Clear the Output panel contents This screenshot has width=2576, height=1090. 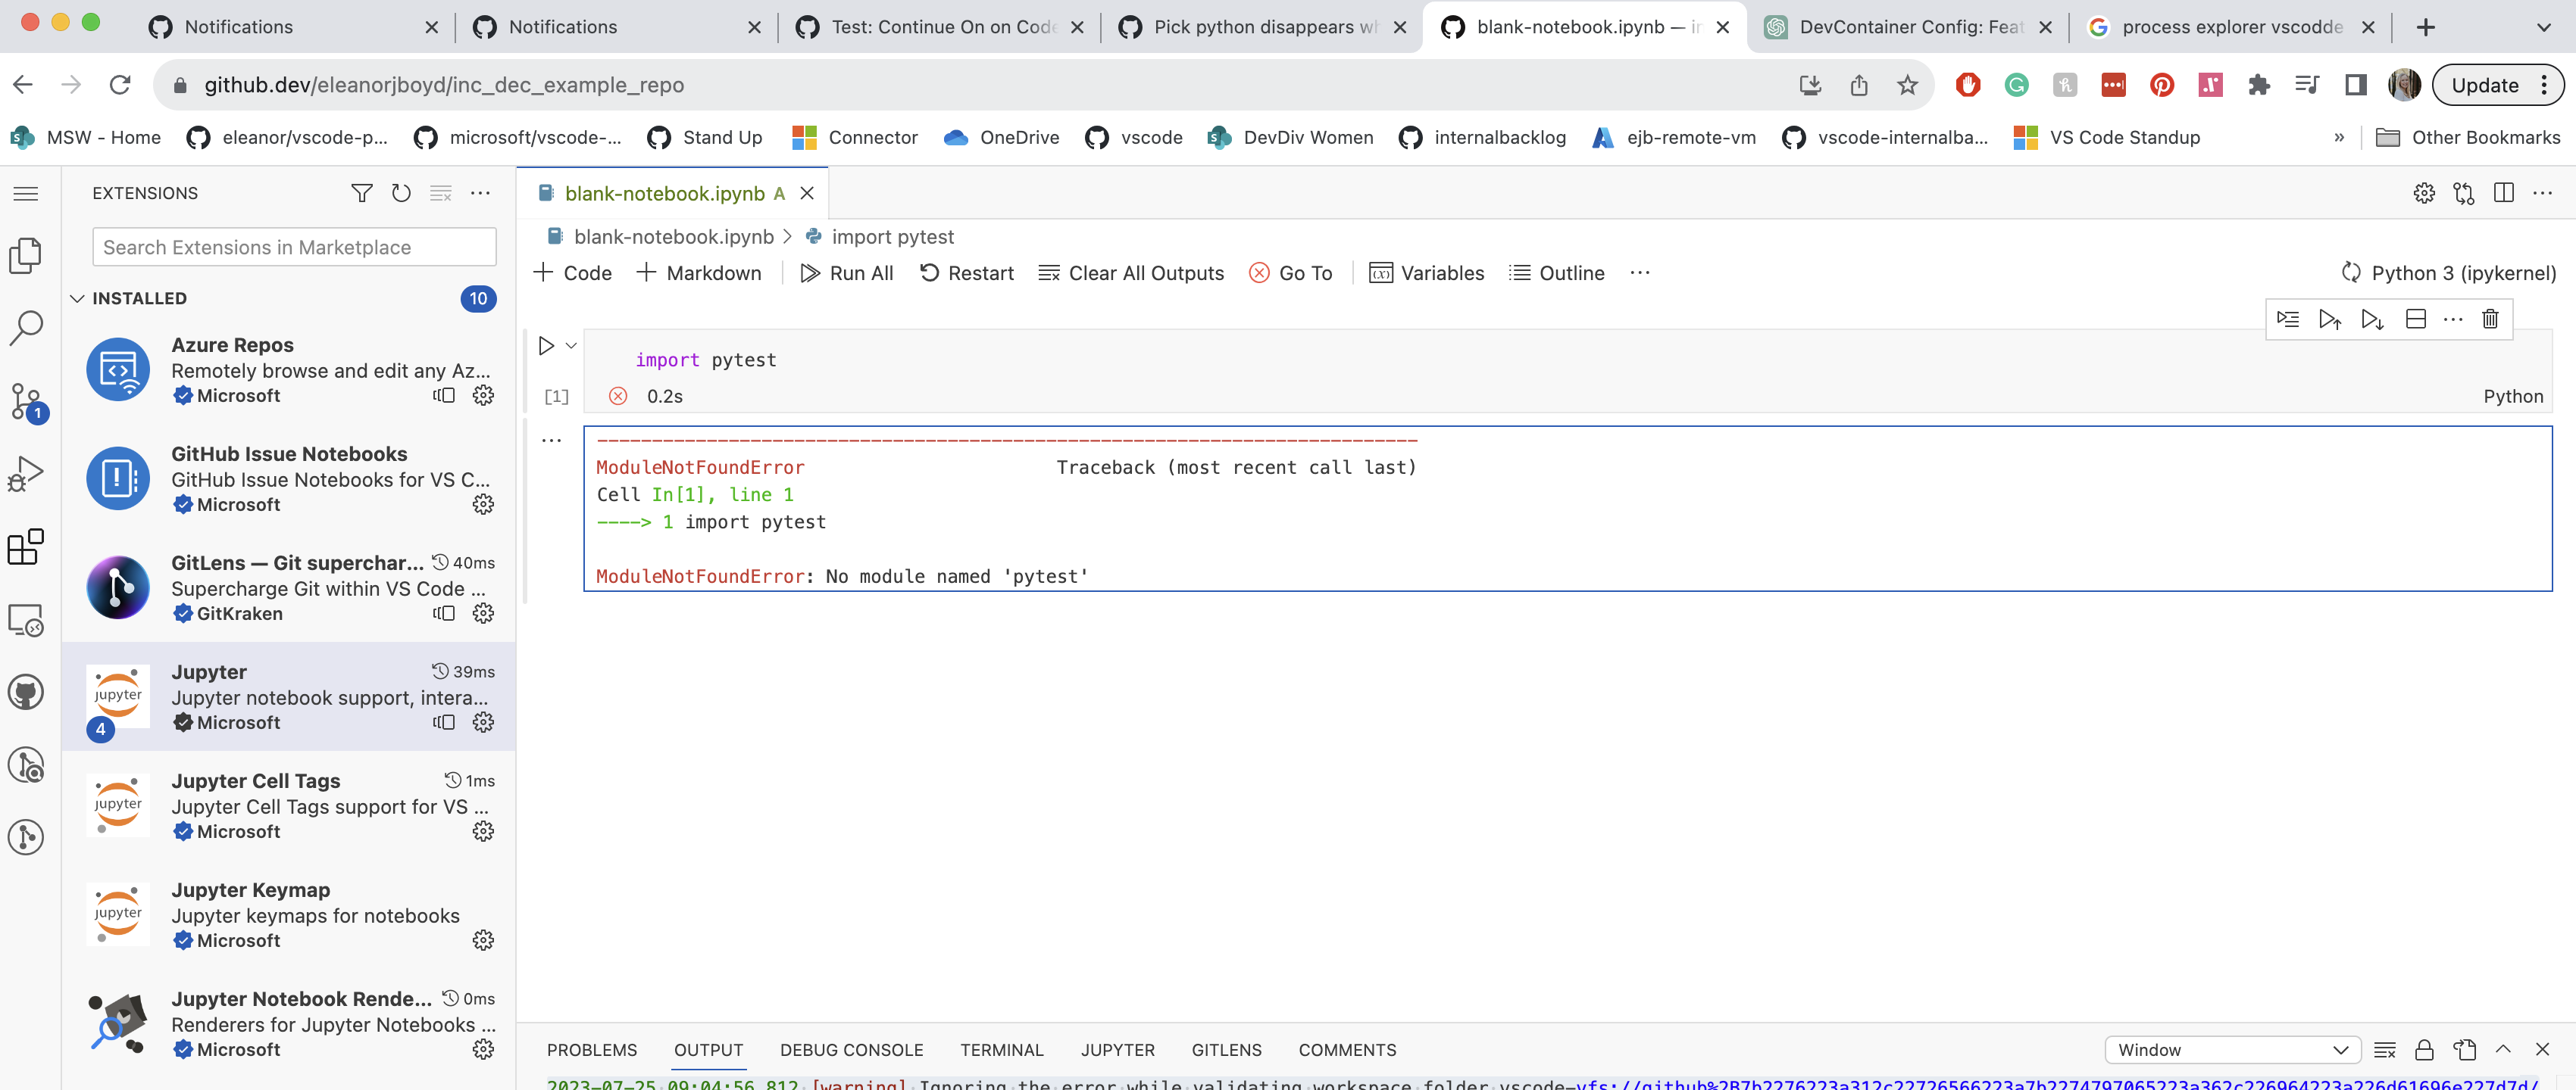(x=2386, y=1050)
